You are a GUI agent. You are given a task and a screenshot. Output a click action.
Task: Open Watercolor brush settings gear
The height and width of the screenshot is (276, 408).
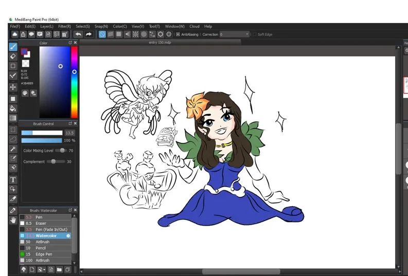[68, 236]
